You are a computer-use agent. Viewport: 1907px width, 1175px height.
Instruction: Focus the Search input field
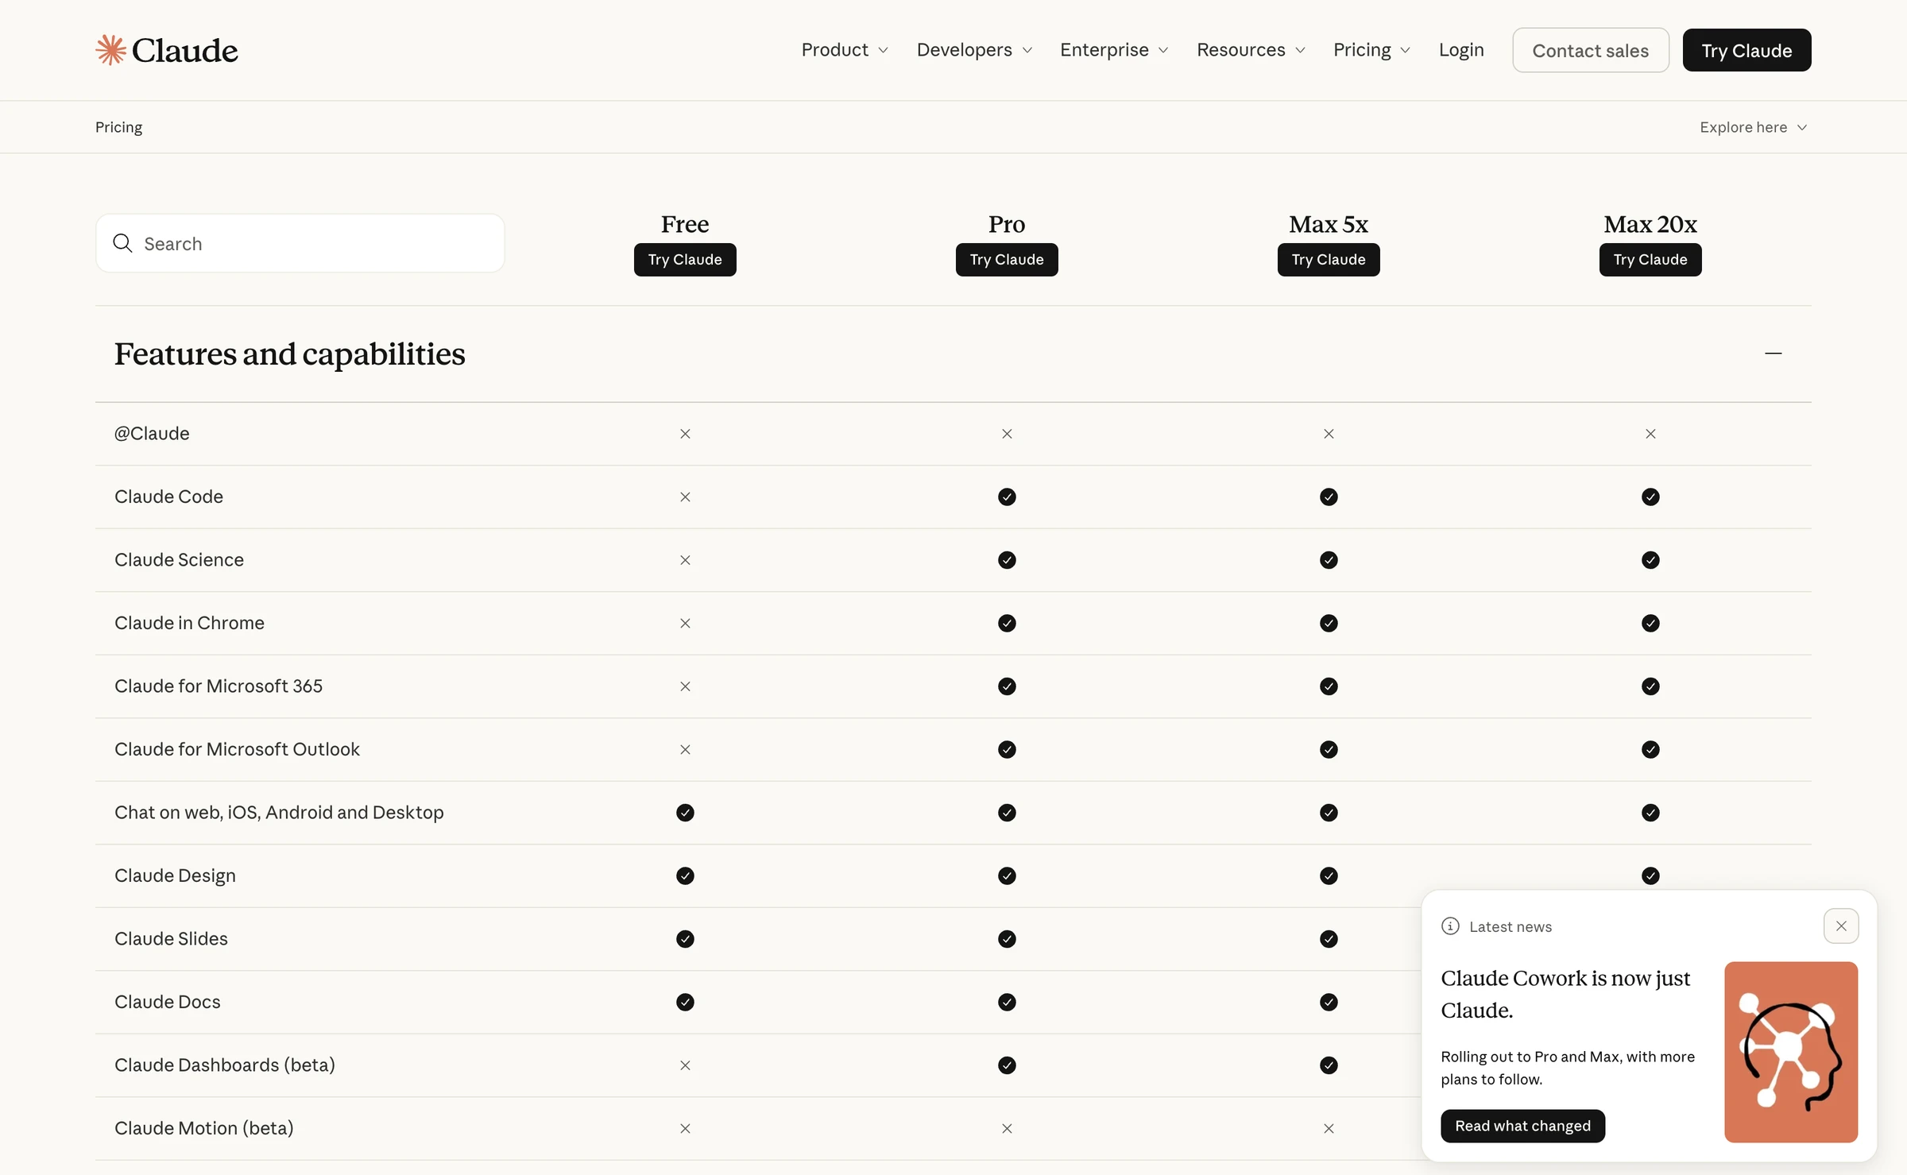(x=300, y=243)
